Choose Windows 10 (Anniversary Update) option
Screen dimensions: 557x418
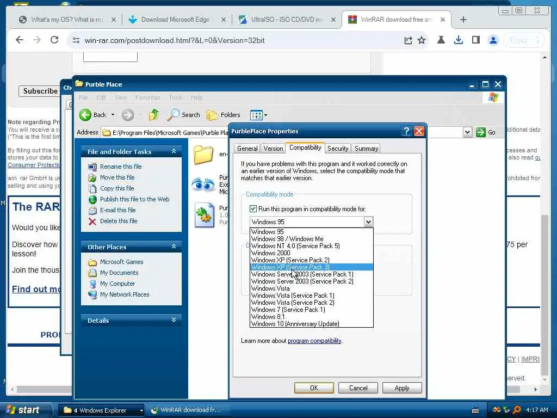coord(311,324)
